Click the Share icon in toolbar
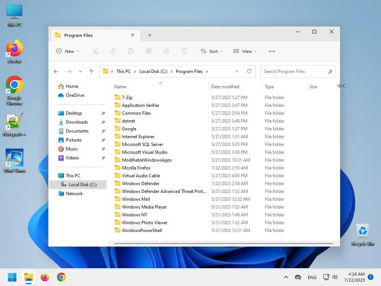The image size is (381, 286). 167,51
